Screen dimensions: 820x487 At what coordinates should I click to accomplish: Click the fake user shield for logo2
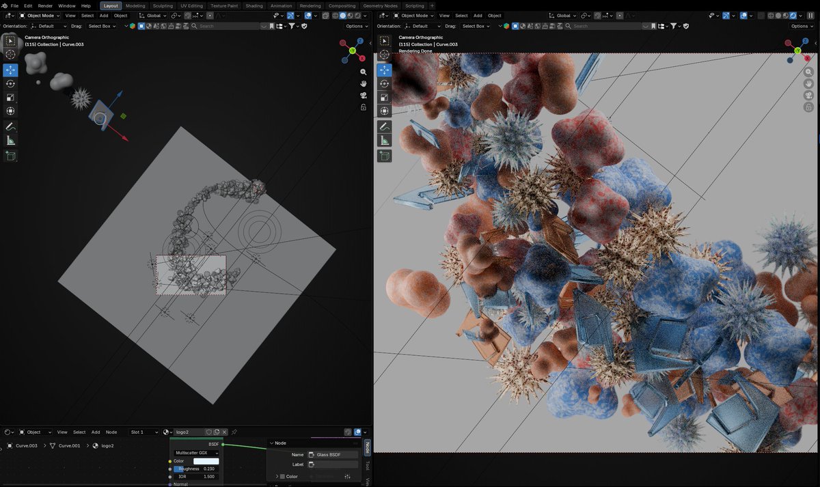209,432
